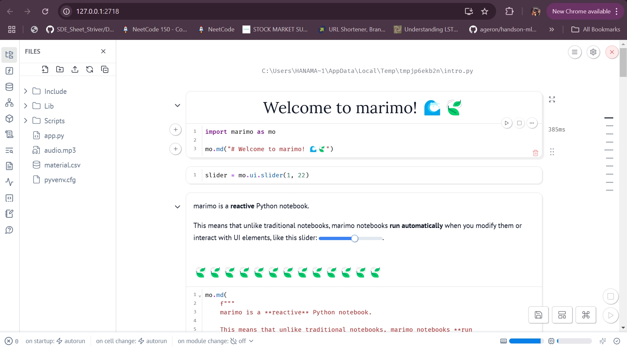Collapse the reactive notebook cell code
The width and height of the screenshot is (627, 349).
[177, 207]
